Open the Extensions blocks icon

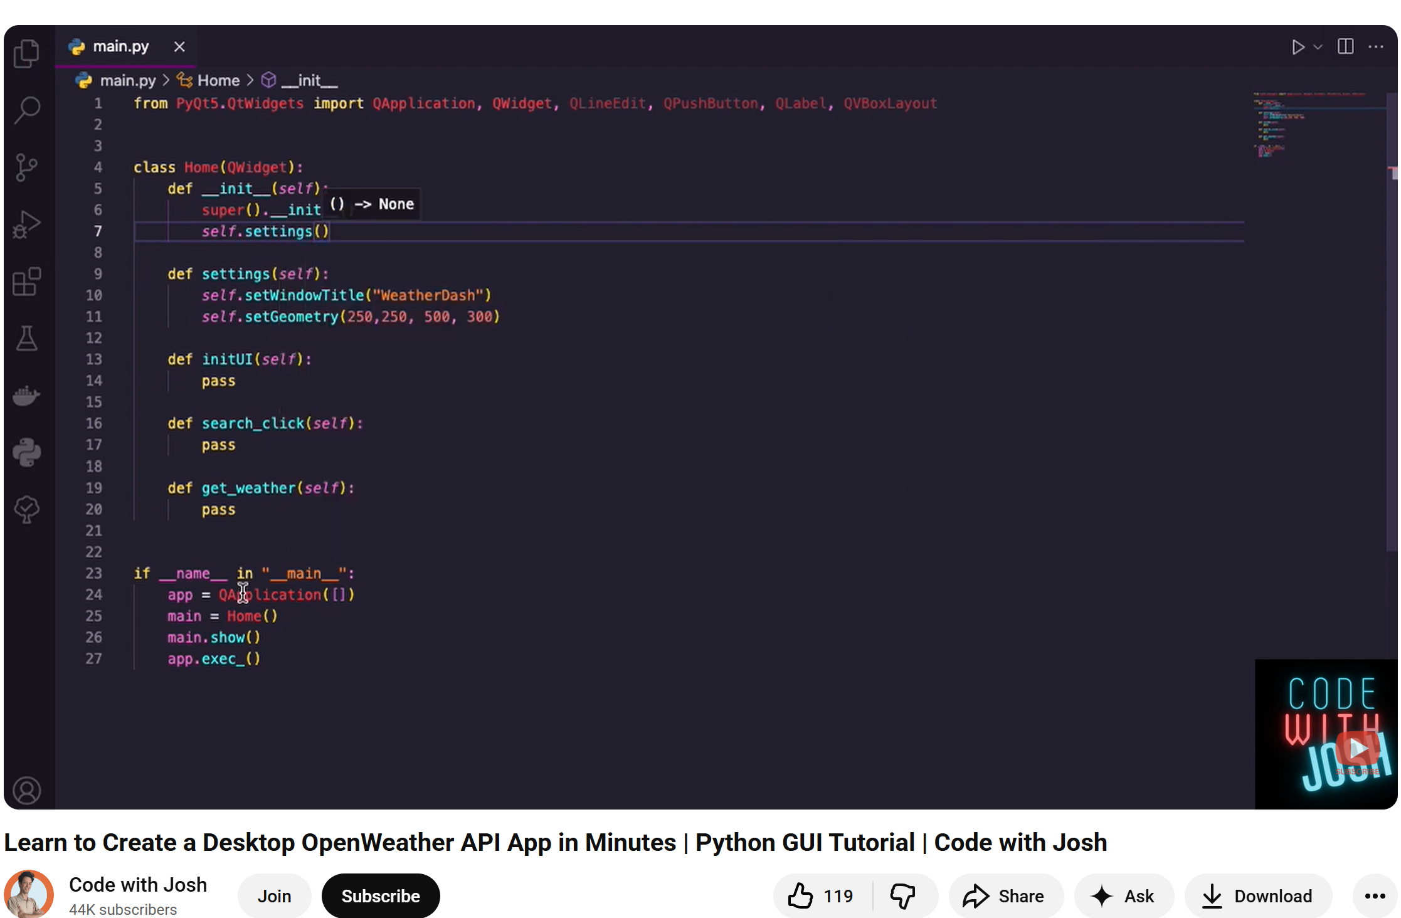click(27, 281)
